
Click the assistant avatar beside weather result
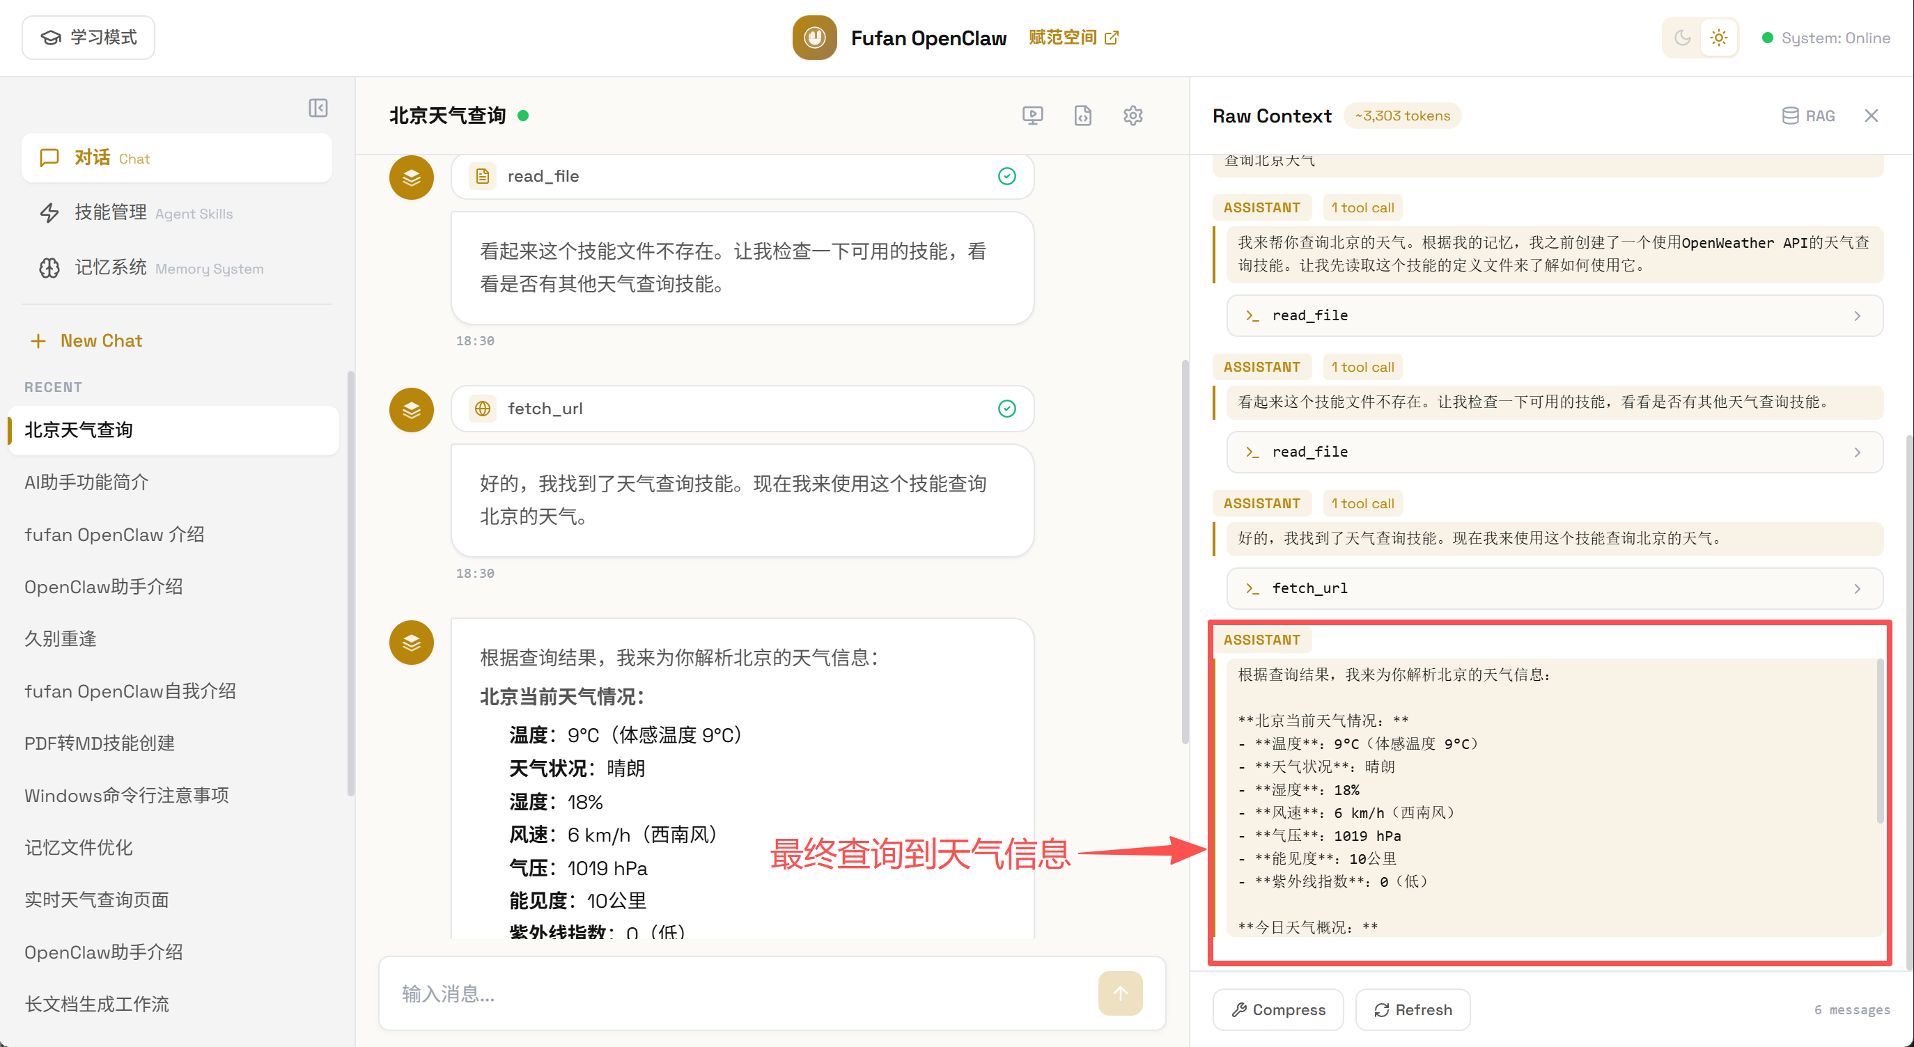coord(412,643)
